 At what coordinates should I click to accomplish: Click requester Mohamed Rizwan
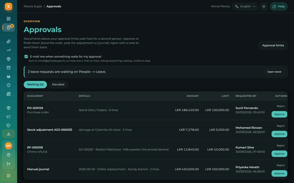pos(249,128)
